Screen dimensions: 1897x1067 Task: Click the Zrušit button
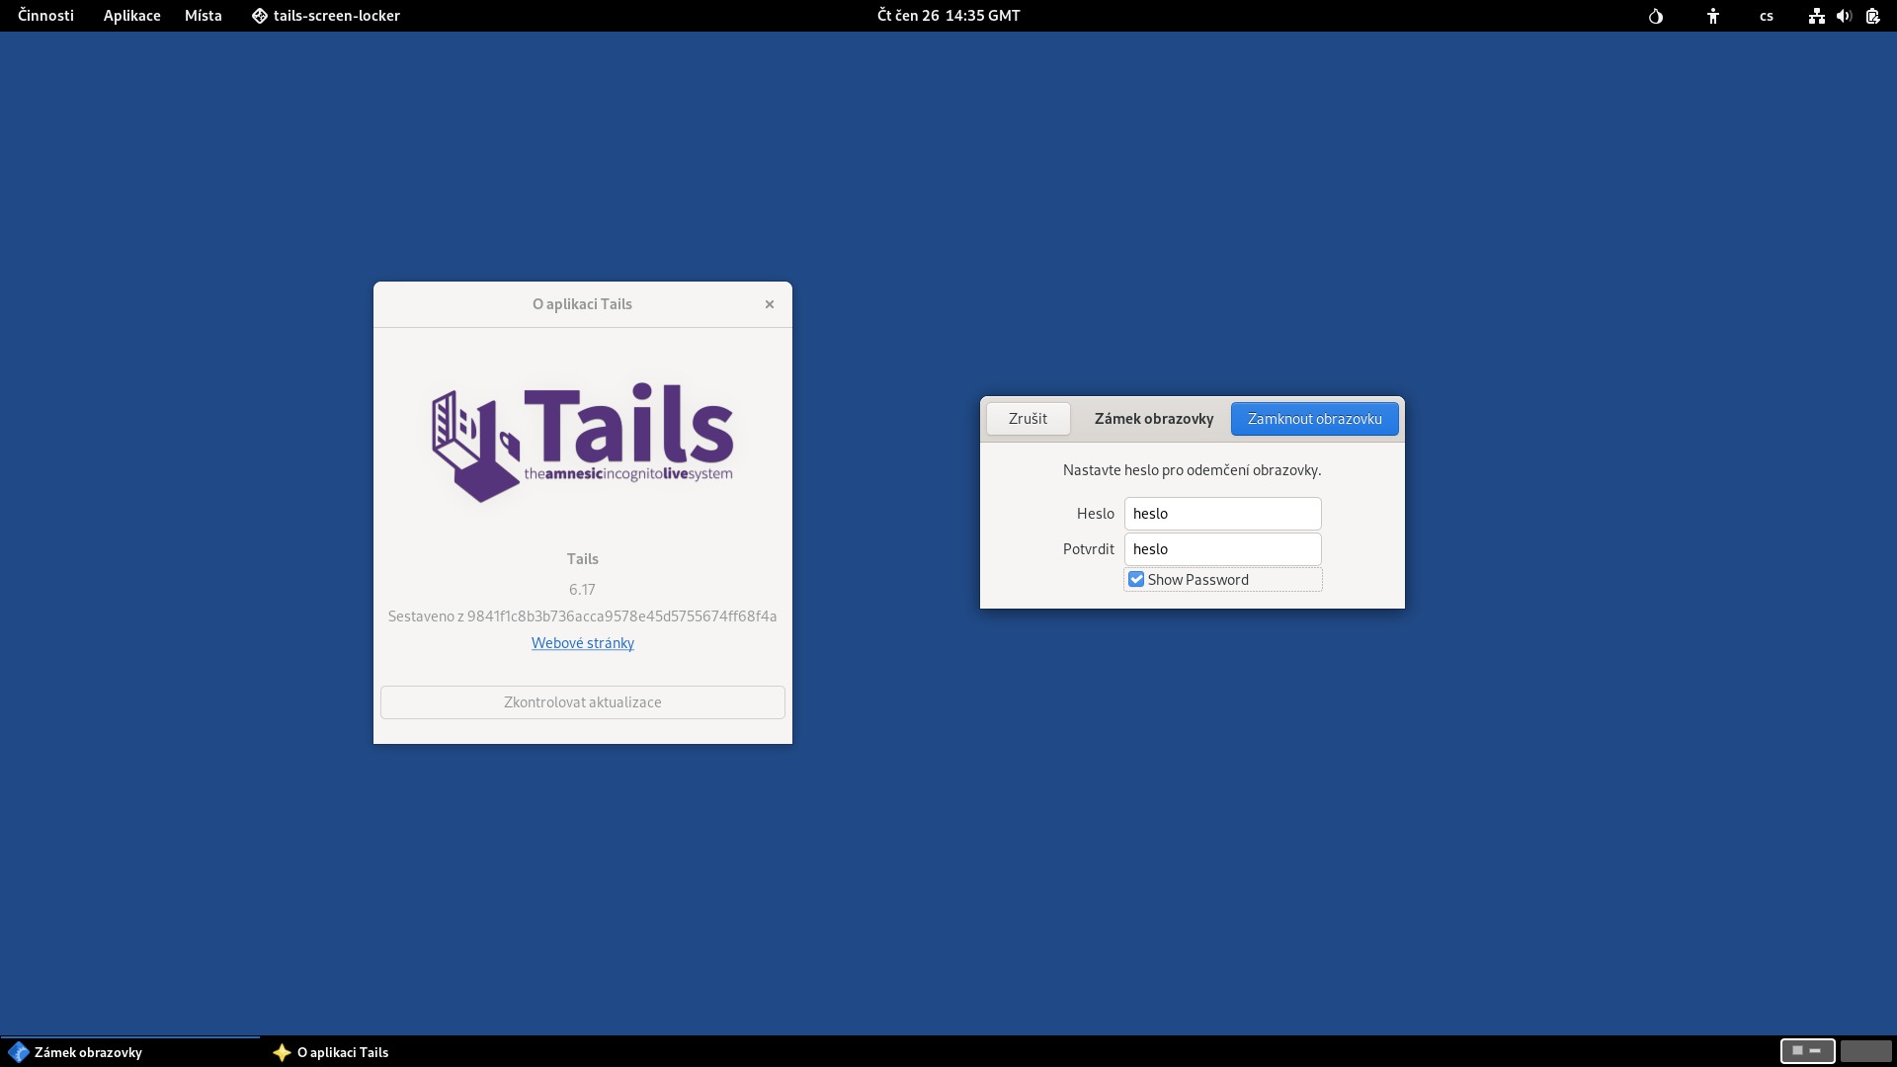[1028, 419]
